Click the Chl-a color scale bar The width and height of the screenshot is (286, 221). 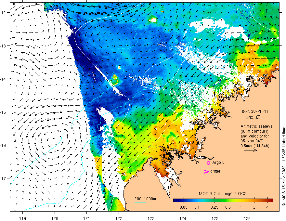coord(223,200)
